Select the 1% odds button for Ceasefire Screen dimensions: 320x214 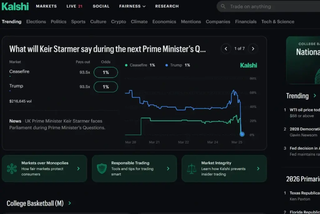(106, 72)
